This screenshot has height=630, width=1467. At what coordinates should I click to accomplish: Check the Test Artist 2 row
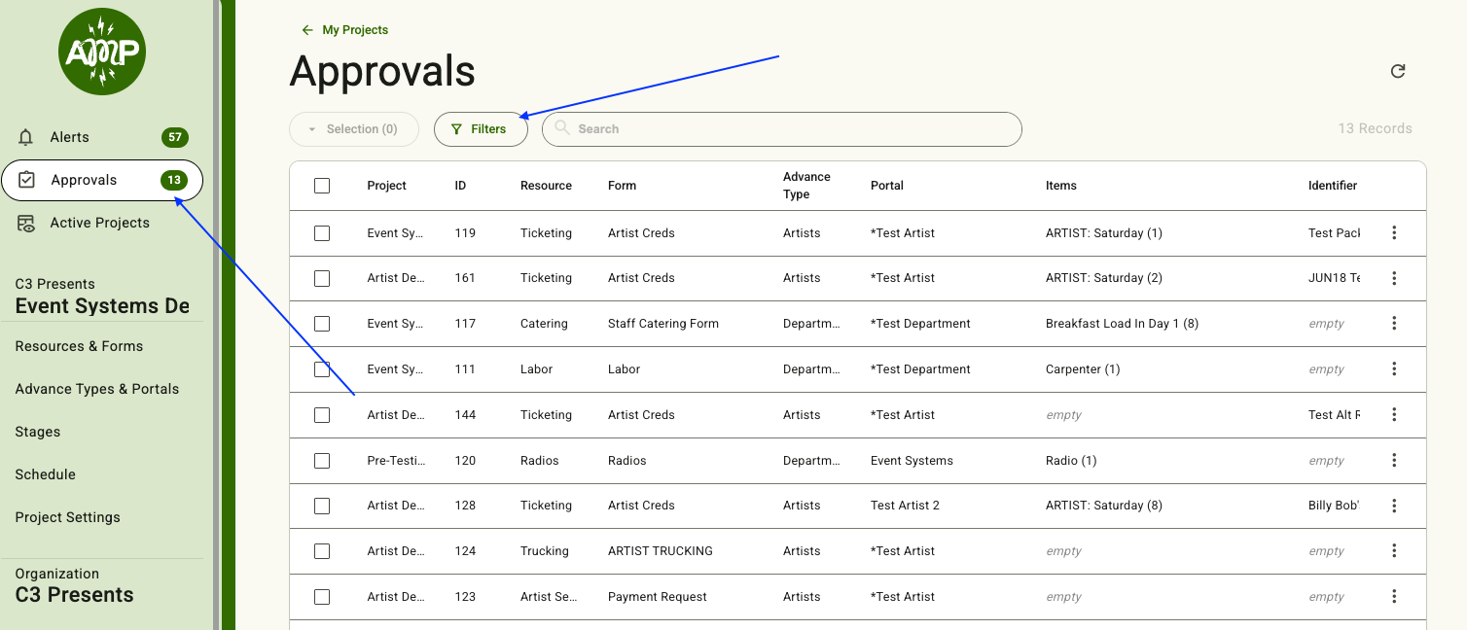pos(322,506)
